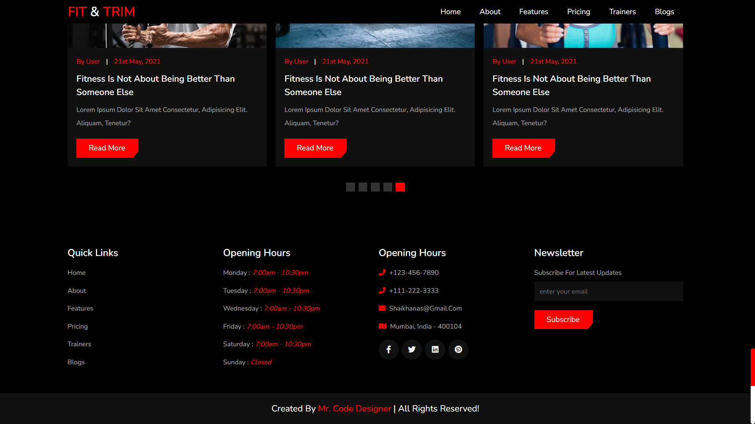Viewport: 755px width, 424px height.
Task: Click the enter your email field
Action: [x=608, y=291]
